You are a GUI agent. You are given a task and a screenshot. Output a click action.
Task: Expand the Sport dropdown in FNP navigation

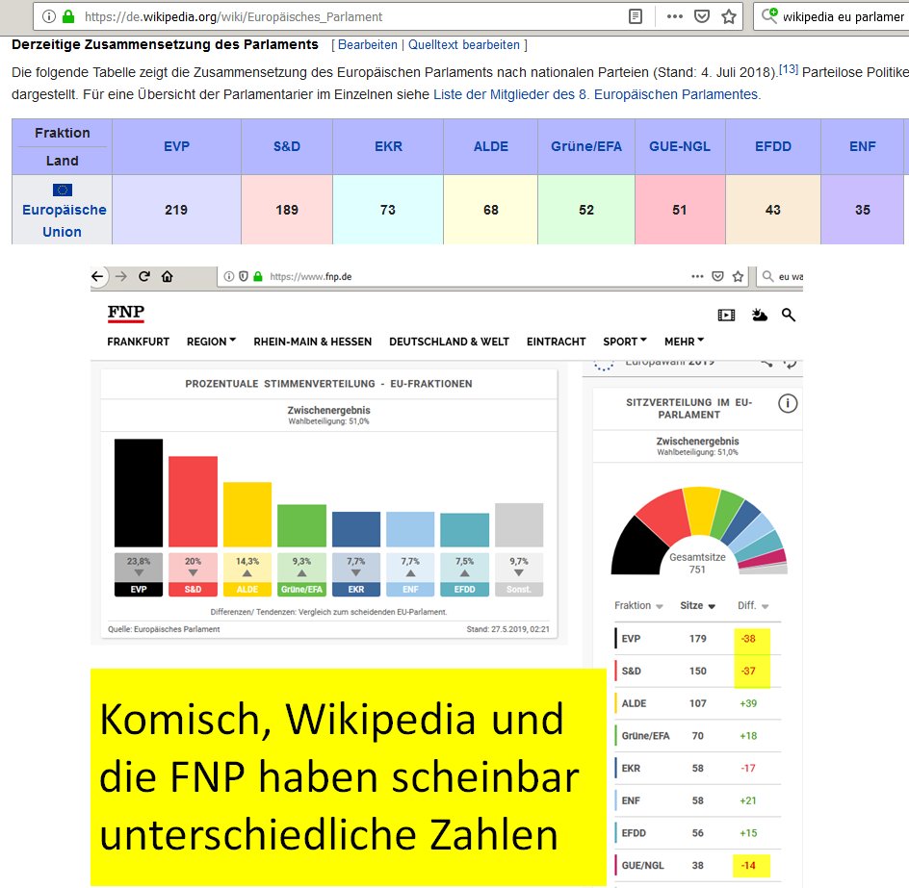click(x=625, y=342)
